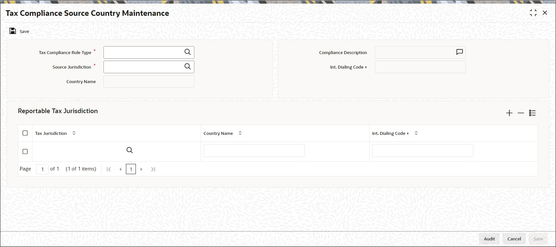Go to last page of table
The width and height of the screenshot is (556, 247).
153,169
